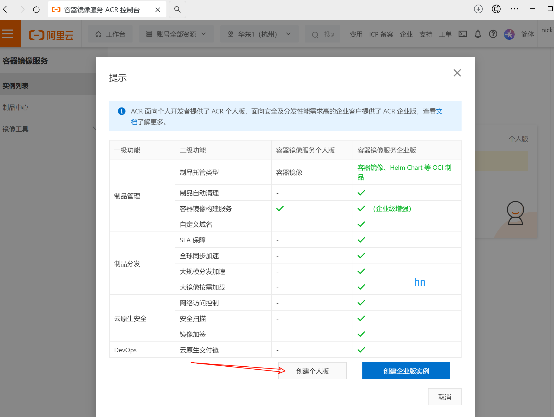Viewport: 554px width, 417px height.
Task: Click （企业级增强）green text
Action: (x=392, y=209)
